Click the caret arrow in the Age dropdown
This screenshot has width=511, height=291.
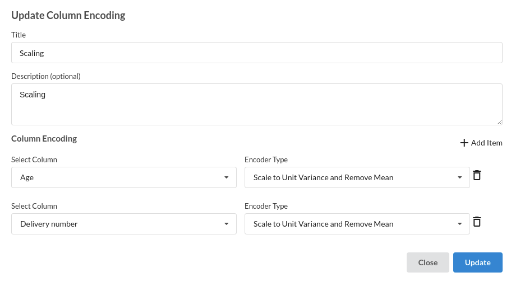pyautogui.click(x=226, y=177)
